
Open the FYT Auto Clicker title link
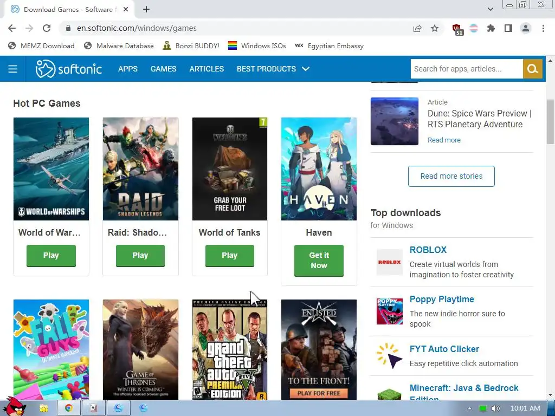coord(444,349)
